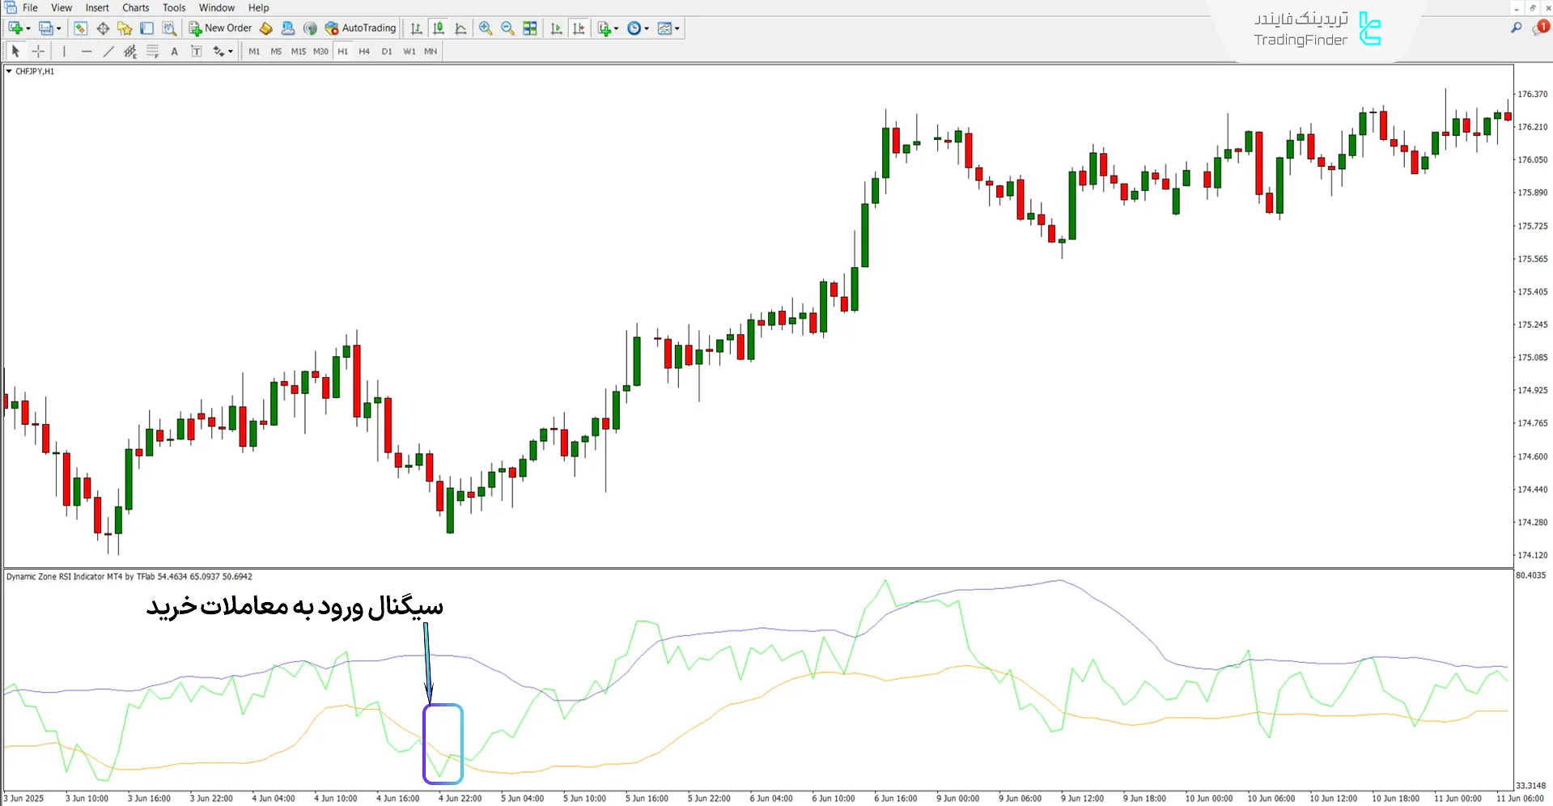
Task: Toggle AutoTrading on or off
Action: tap(360, 28)
